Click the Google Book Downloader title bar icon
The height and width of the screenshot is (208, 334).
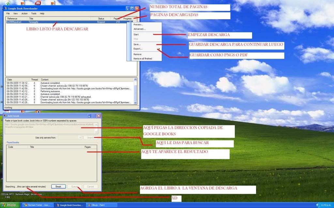(6, 8)
